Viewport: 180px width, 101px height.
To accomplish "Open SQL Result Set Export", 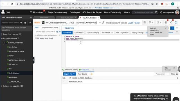I will (x=92, y=12).
